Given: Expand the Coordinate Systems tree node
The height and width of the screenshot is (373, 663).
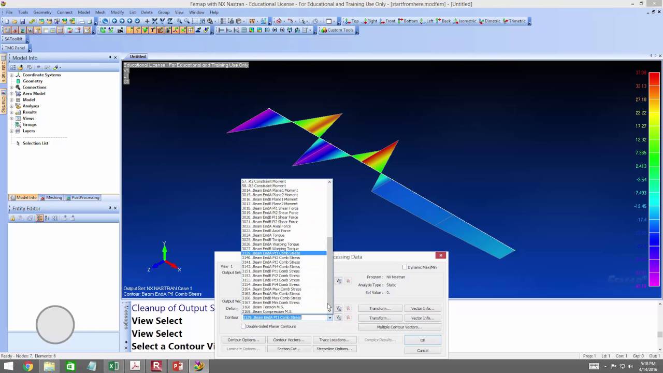Looking at the screenshot, I should (x=11, y=75).
